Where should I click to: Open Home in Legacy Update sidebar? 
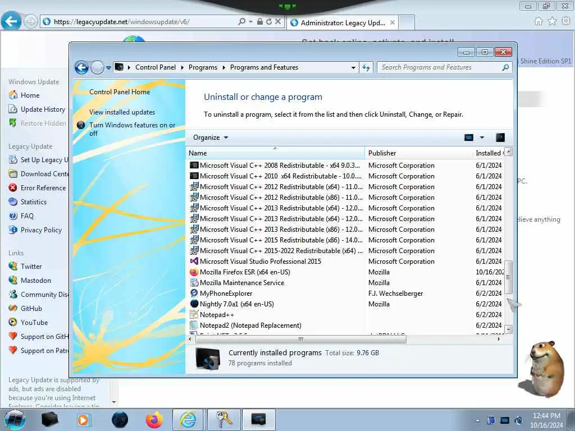[30, 95]
